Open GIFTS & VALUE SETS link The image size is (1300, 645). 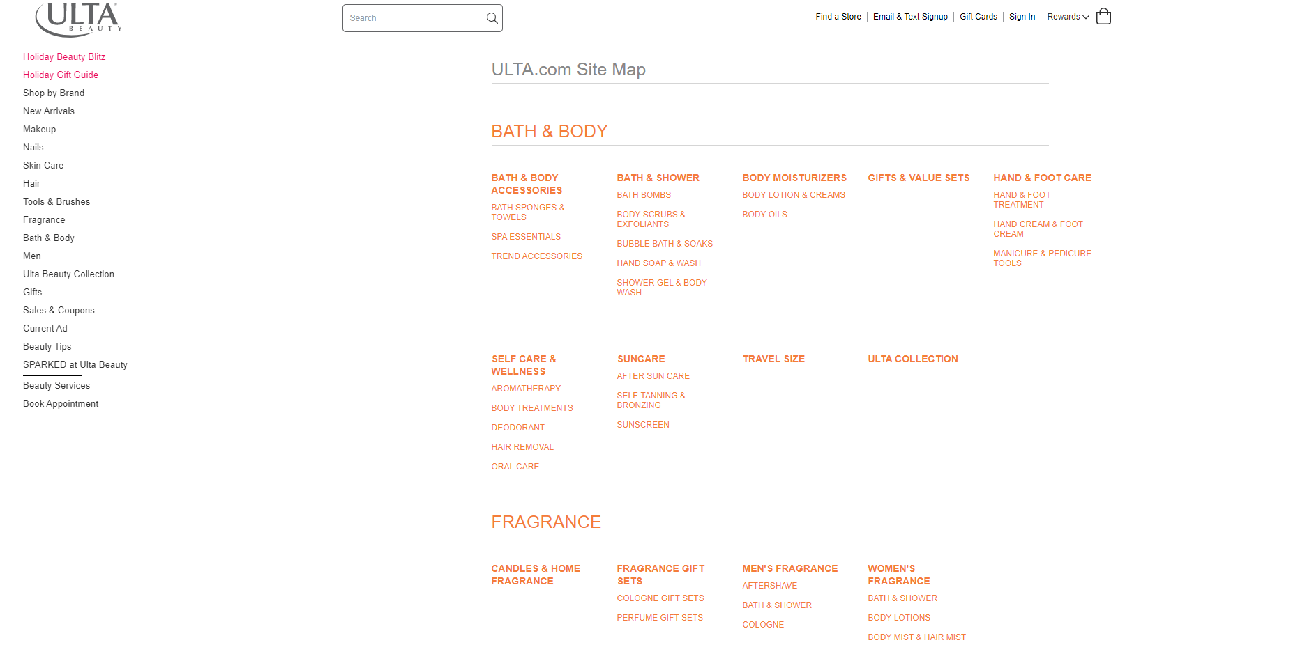(x=919, y=178)
